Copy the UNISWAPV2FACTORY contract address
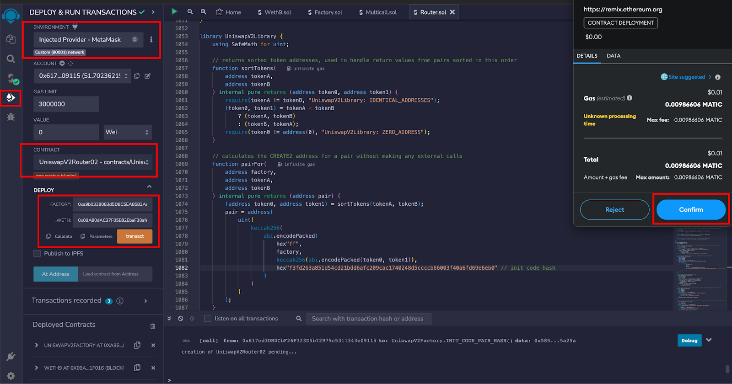 137,345
